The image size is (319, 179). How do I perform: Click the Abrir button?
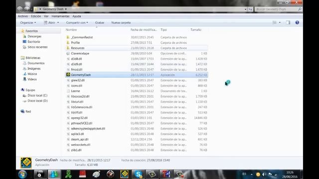(50, 22)
